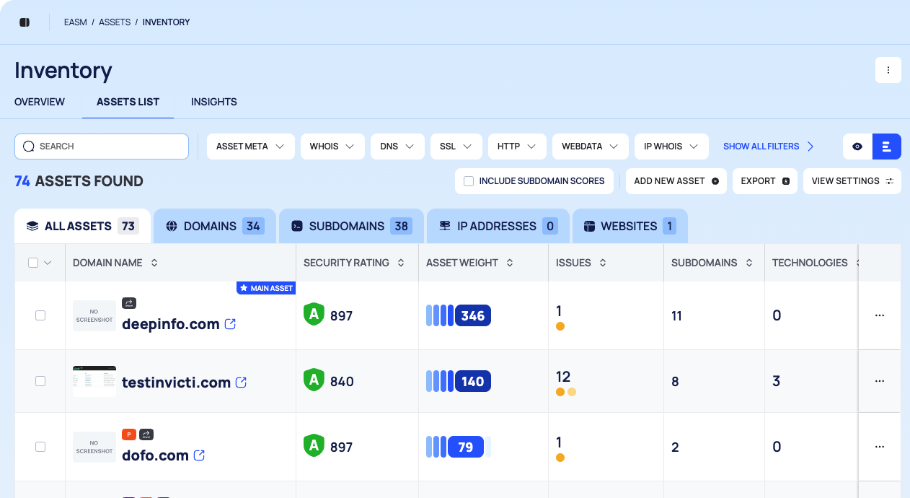Click the No Screenshot placeholder for deepinfo.com
Image resolution: width=910 pixels, height=498 pixels.
[x=94, y=315]
